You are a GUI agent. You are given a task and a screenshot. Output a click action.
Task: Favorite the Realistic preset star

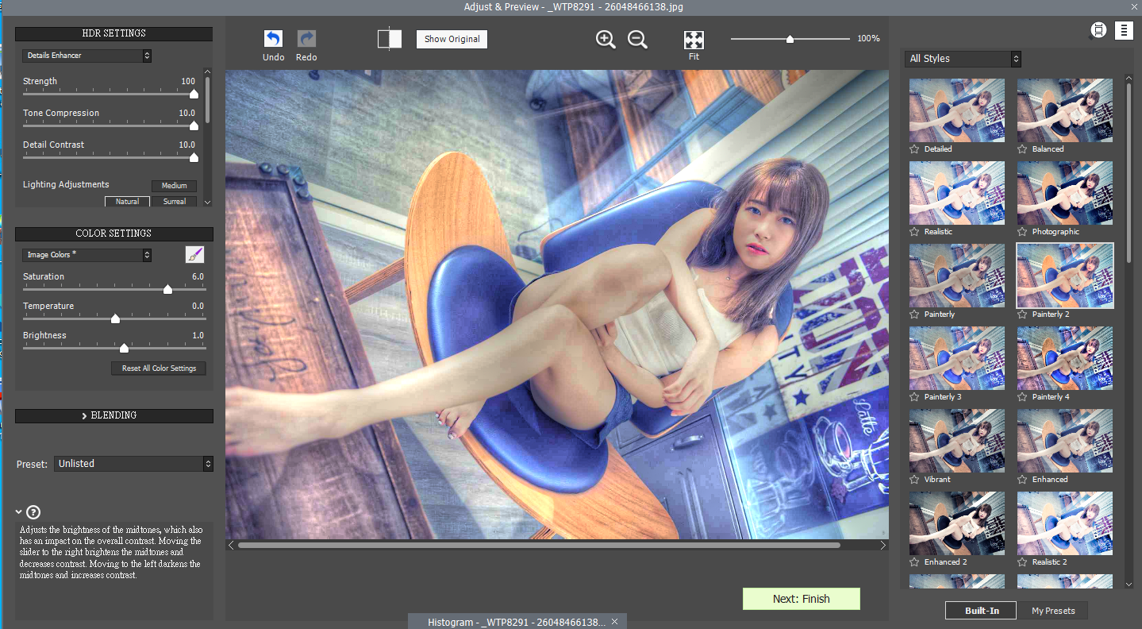click(914, 231)
